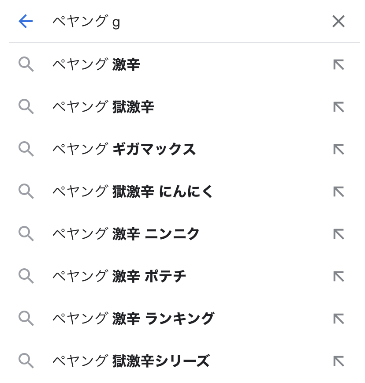The width and height of the screenshot is (365, 383).
Task: Click the arrow icon next to 激辛 ニンニク
Action: 338,234
